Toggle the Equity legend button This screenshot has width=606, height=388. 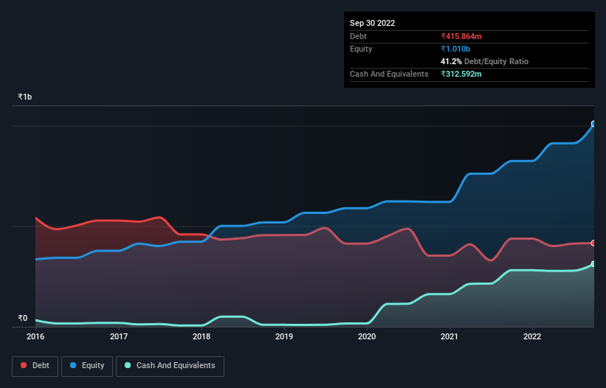point(87,366)
